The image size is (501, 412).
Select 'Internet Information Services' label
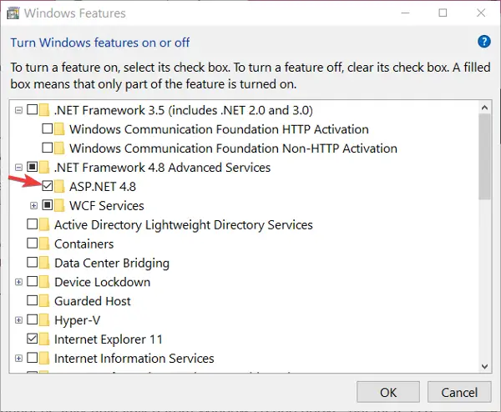(134, 359)
